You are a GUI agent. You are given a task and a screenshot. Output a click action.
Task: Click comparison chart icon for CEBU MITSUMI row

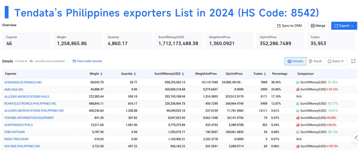[298, 132]
